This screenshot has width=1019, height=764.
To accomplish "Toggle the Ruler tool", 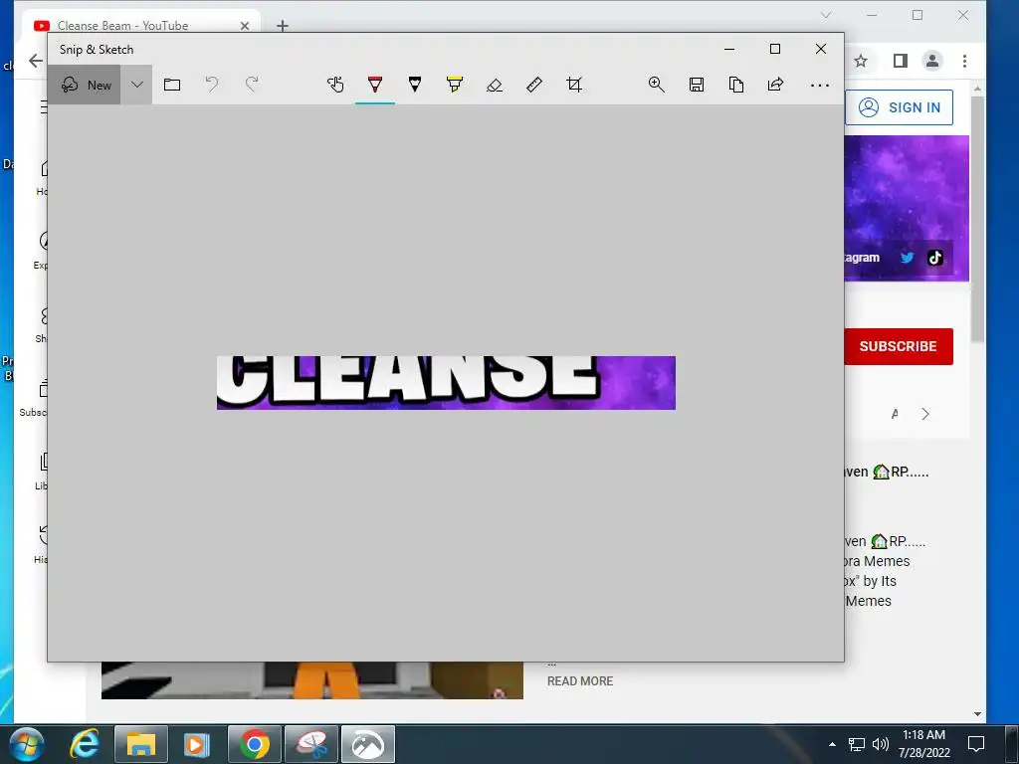I will (x=534, y=85).
